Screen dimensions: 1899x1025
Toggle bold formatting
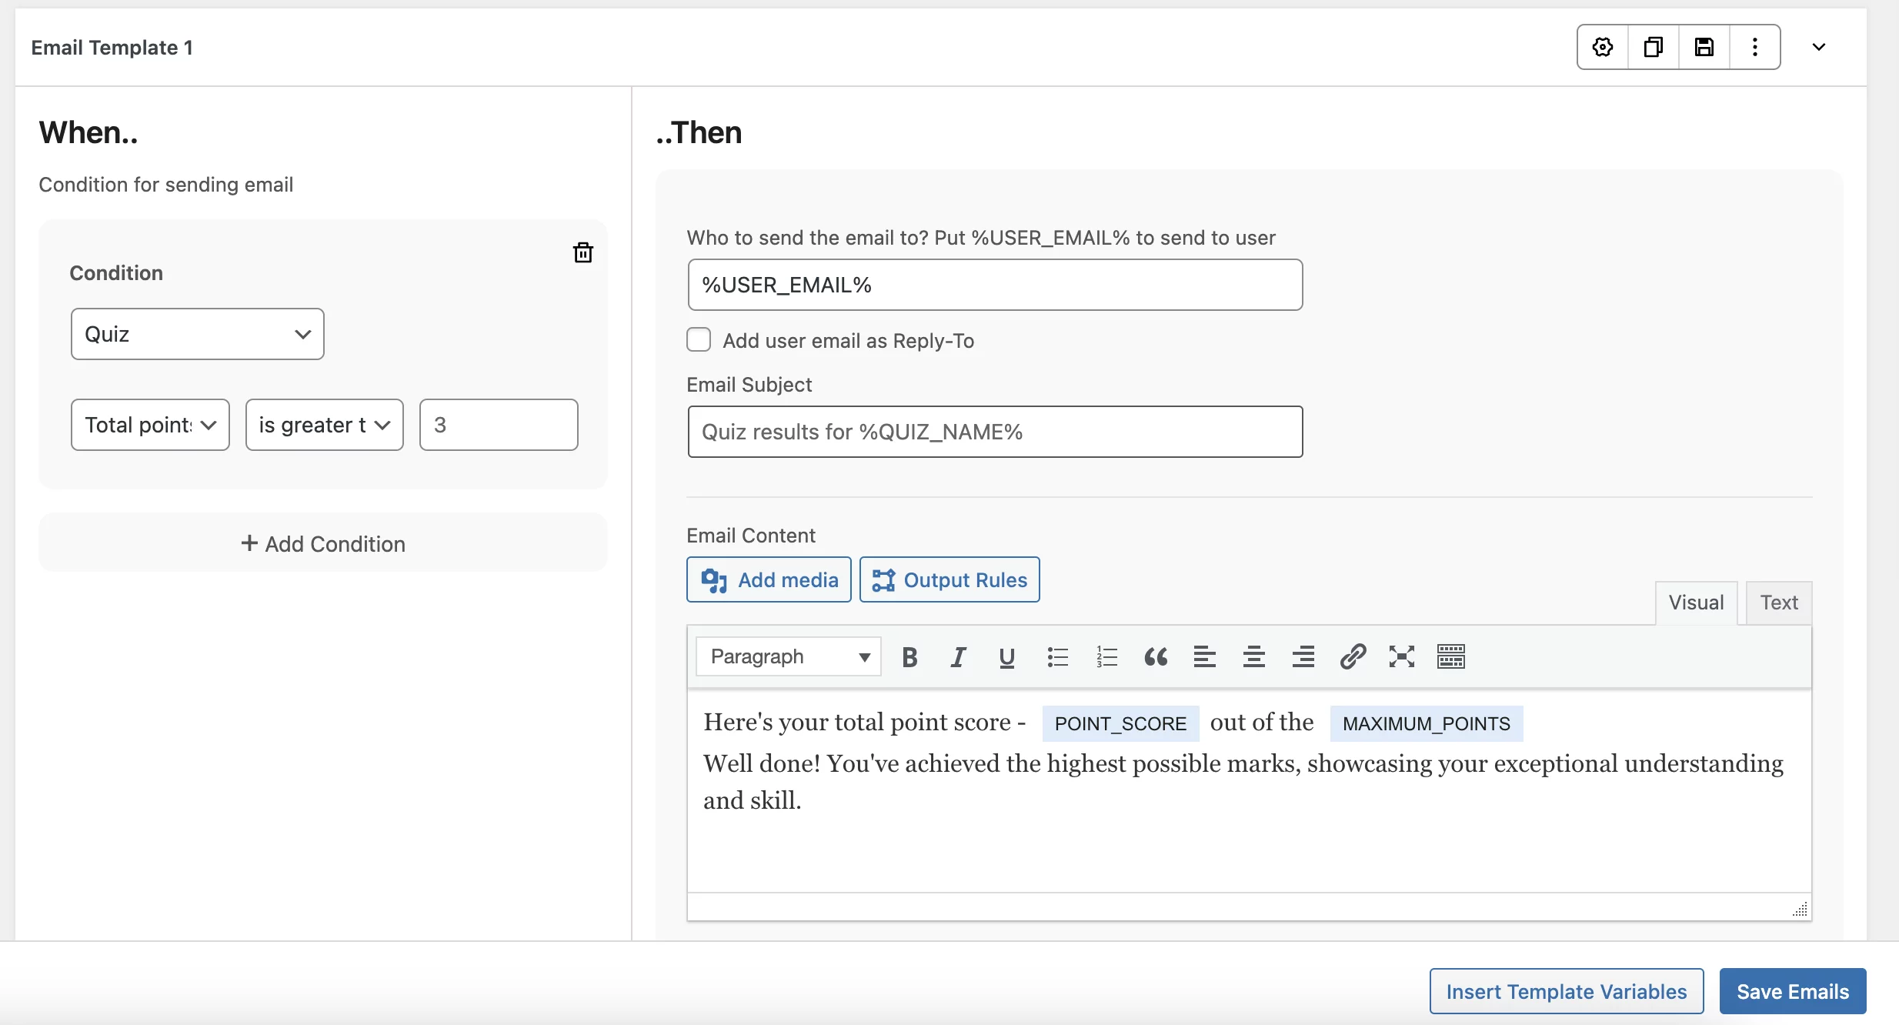pos(909,657)
